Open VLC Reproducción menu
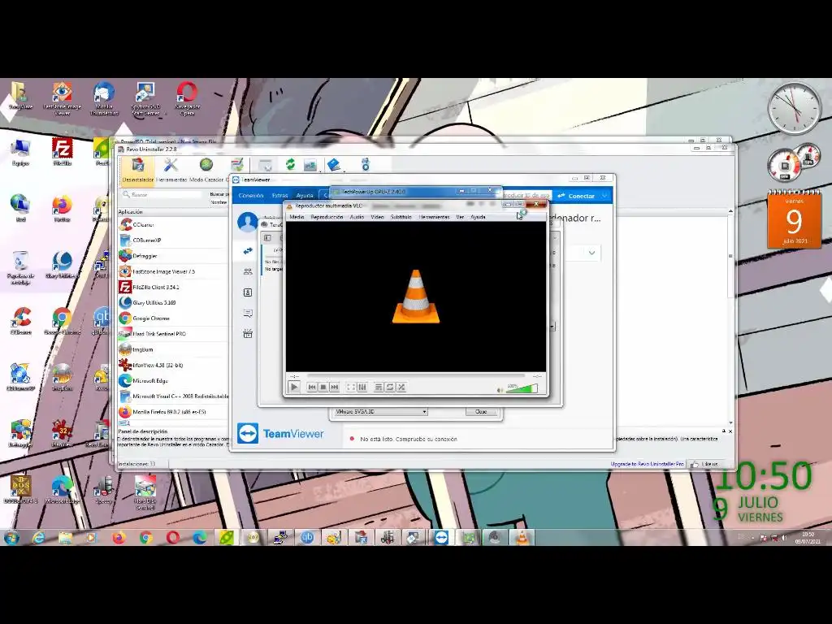Viewport: 832px width, 624px height. 327,217
